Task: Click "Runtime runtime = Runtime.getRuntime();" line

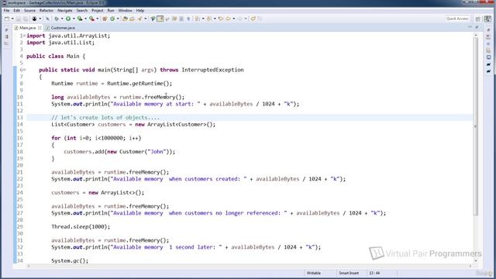Action: pos(112,83)
